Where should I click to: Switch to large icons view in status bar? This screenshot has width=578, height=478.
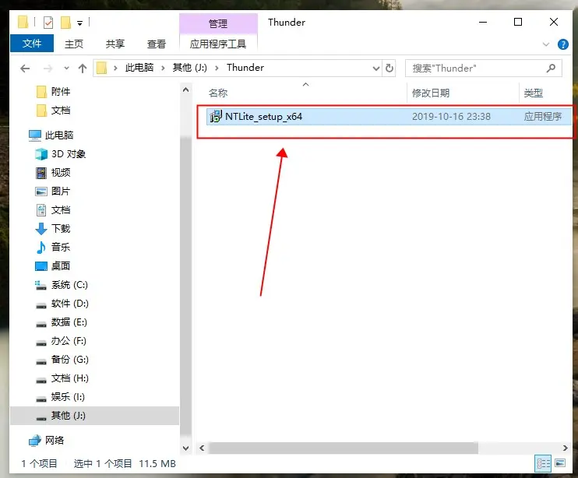tap(560, 464)
